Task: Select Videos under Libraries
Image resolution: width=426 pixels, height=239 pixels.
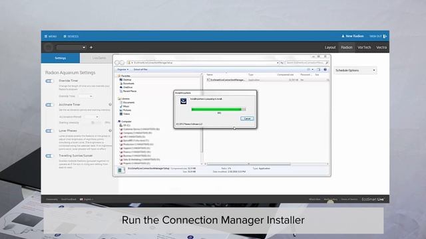Action: pyautogui.click(x=124, y=114)
